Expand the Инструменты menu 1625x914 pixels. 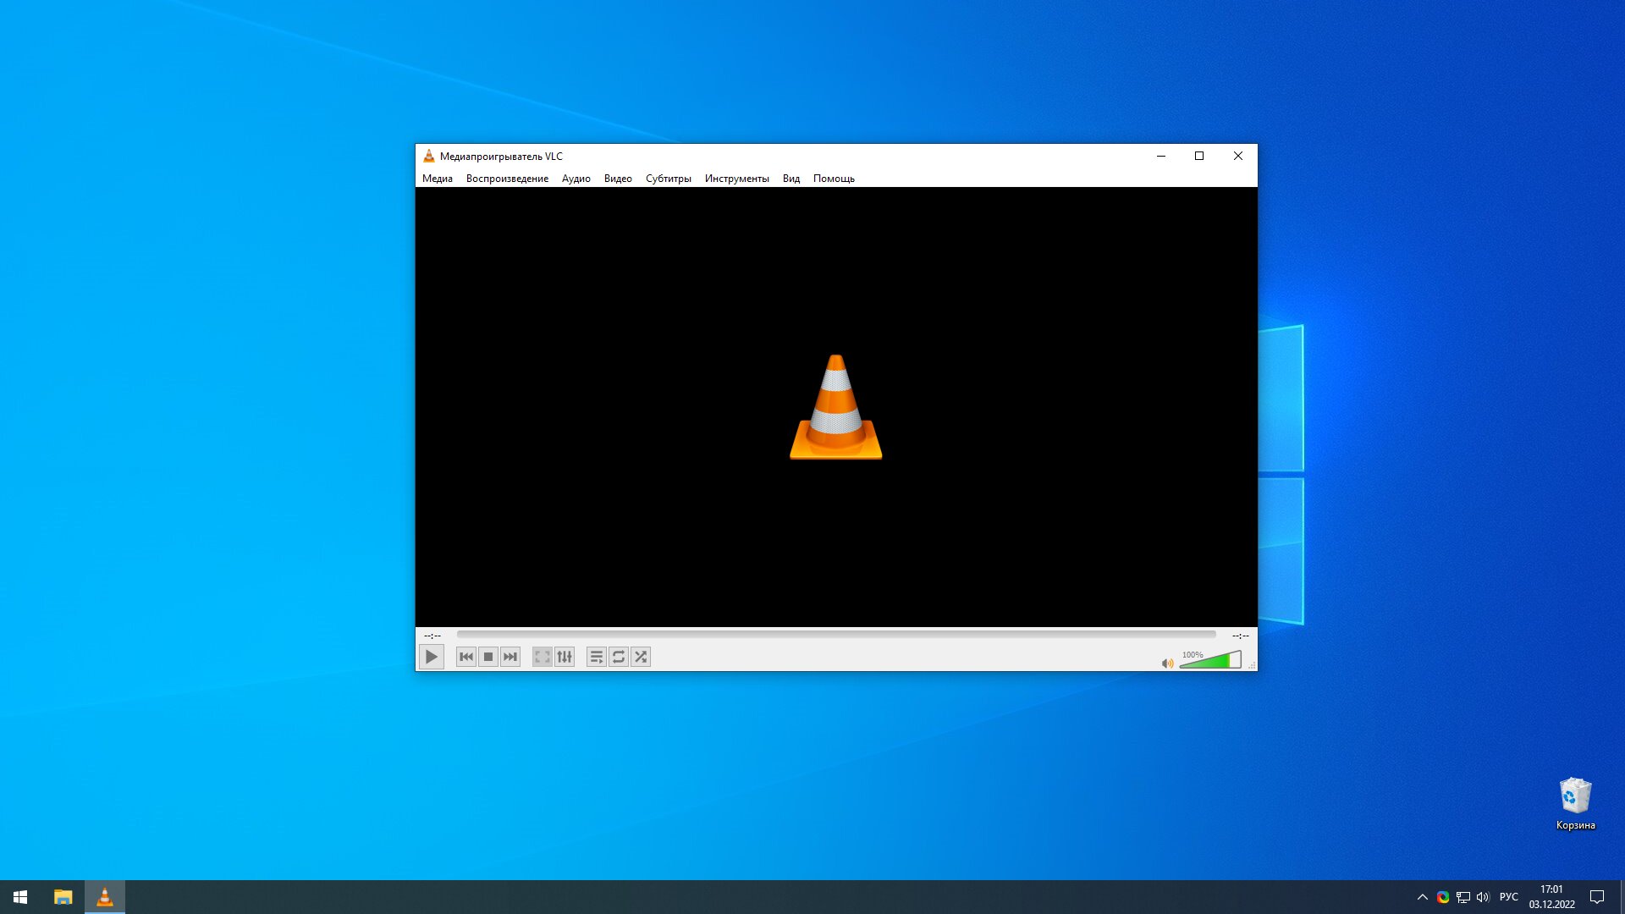(x=737, y=179)
